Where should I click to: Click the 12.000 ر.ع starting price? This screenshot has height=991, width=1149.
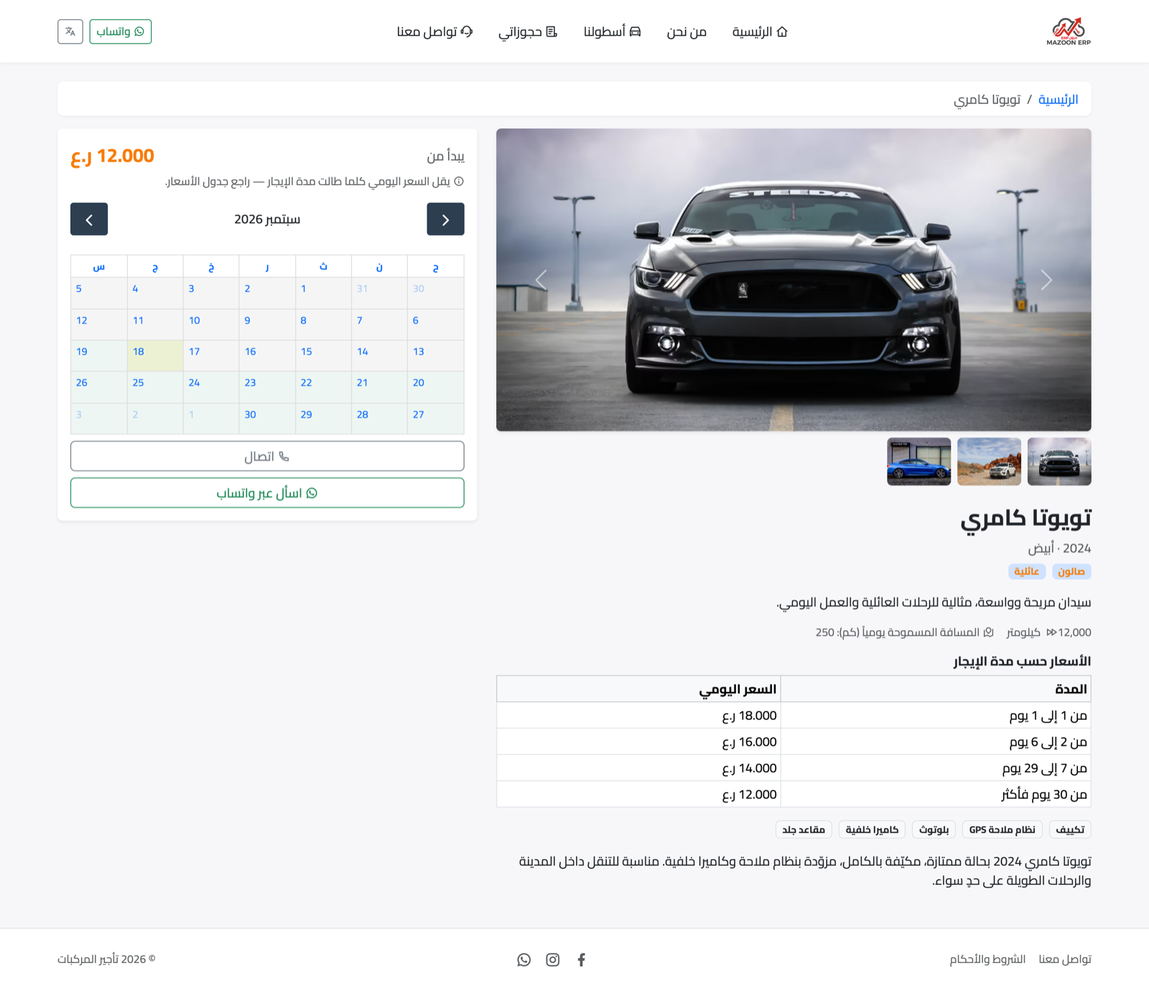pyautogui.click(x=113, y=156)
